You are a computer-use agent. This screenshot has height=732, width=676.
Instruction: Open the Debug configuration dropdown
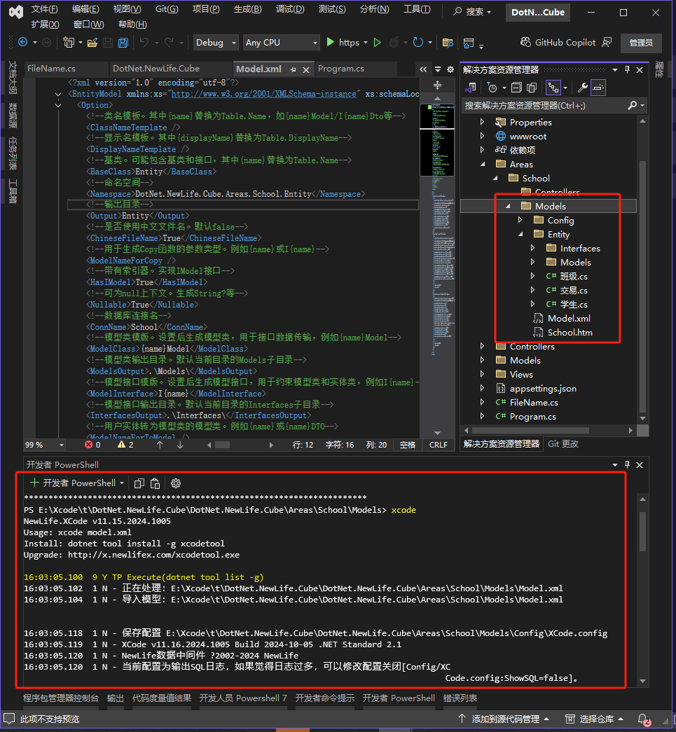216,43
